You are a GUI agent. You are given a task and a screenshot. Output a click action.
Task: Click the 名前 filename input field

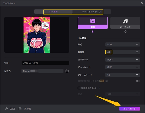(x=45, y=63)
